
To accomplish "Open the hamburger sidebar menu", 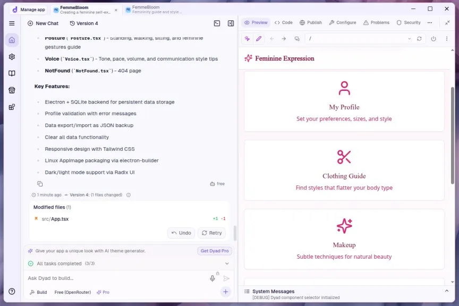I will click(12, 23).
